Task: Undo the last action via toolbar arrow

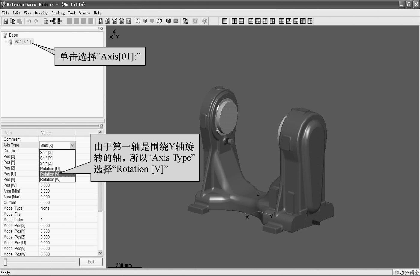Action: pos(29,21)
